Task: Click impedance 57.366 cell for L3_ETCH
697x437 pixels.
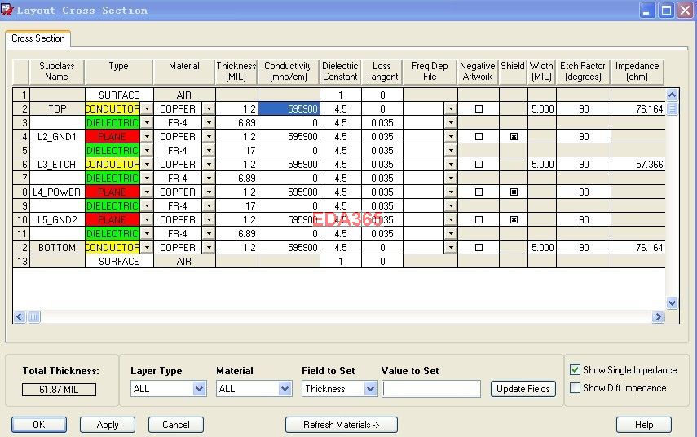Action: pos(637,165)
